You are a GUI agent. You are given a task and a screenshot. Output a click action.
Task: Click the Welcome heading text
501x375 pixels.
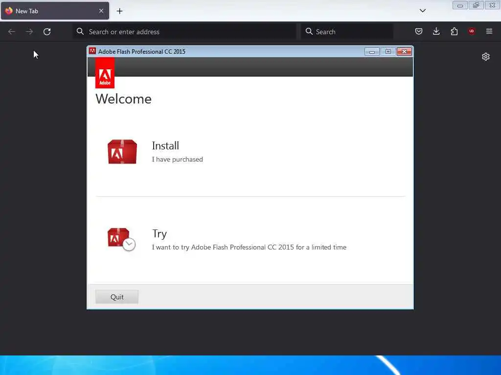pyautogui.click(x=123, y=99)
